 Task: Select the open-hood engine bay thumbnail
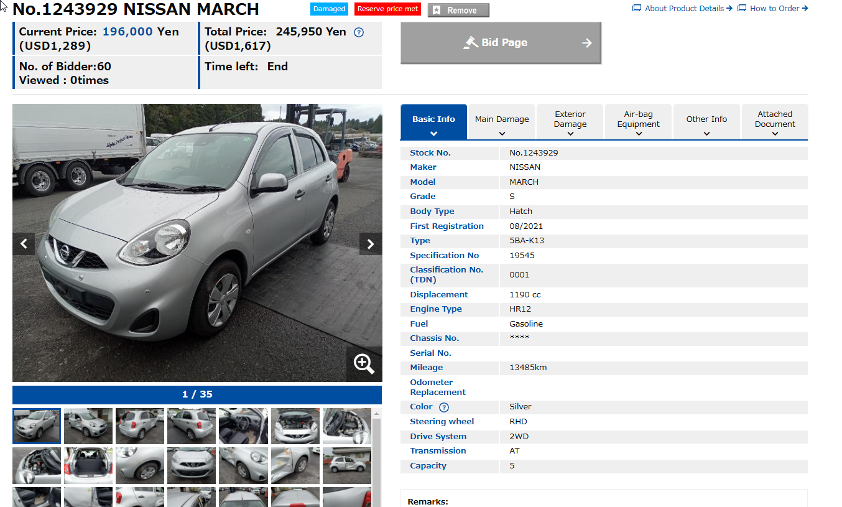click(295, 426)
